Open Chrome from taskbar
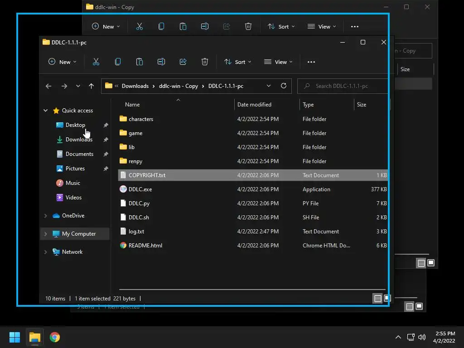 (x=55, y=337)
